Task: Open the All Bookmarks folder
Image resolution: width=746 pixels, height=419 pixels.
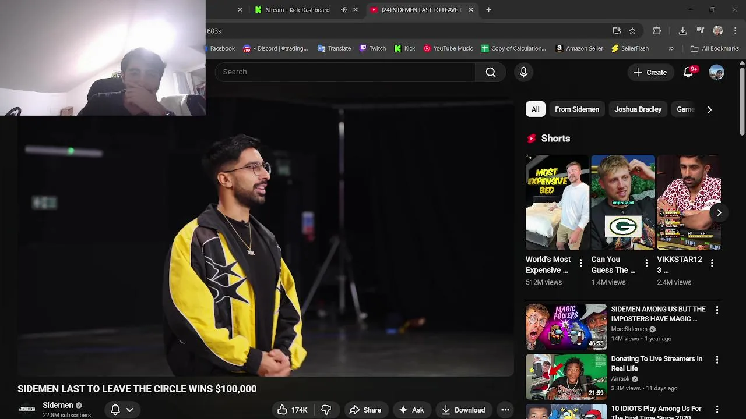Action: pos(715,49)
